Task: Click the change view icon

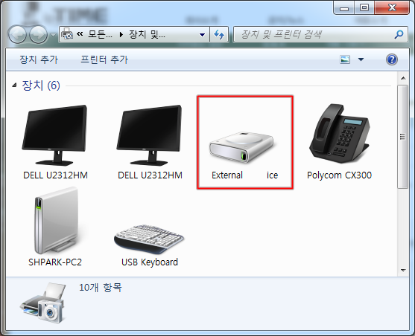Action: pos(345,59)
